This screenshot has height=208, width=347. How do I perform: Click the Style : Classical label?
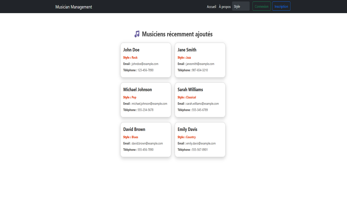click(x=187, y=97)
